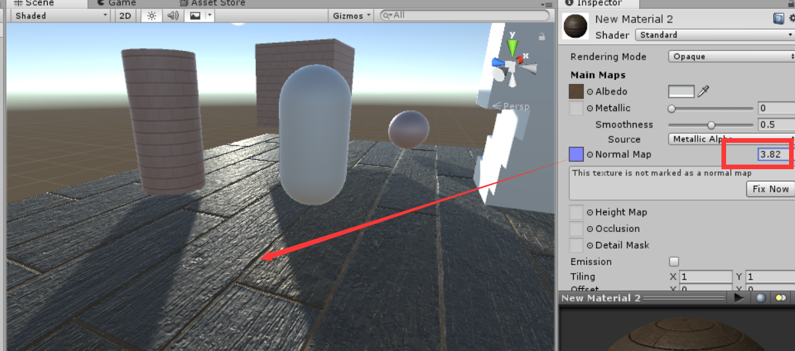This screenshot has height=351, width=795.
Task: Select the capsule object in scene
Action: [x=315, y=134]
